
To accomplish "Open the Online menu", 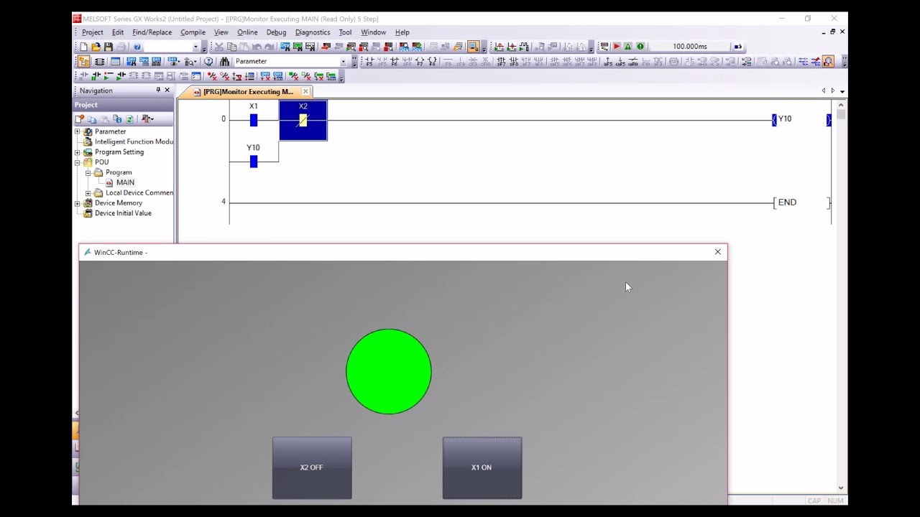I will (x=247, y=32).
